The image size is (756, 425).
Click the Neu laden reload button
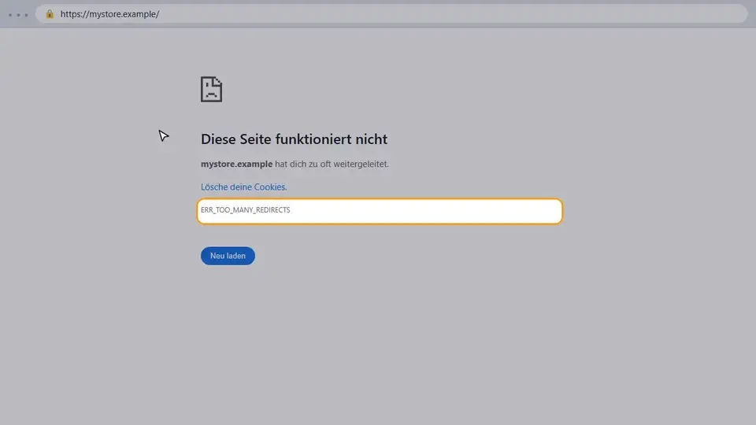[228, 256]
